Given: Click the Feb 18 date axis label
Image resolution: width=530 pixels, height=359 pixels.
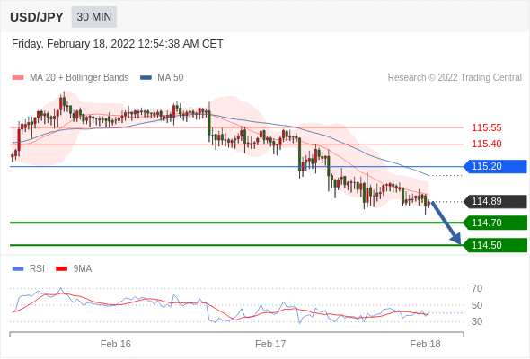Looking at the screenshot, I should point(425,344).
